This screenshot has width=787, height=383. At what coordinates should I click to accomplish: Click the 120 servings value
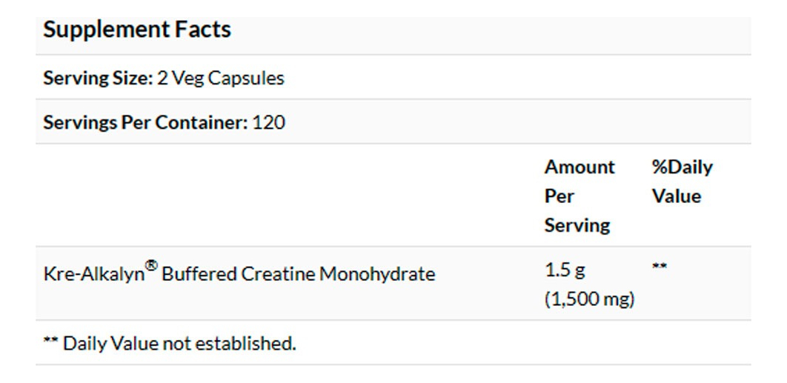click(268, 122)
